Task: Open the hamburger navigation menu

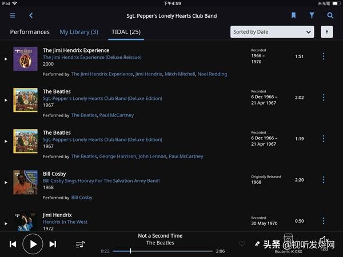Action: click(x=13, y=15)
